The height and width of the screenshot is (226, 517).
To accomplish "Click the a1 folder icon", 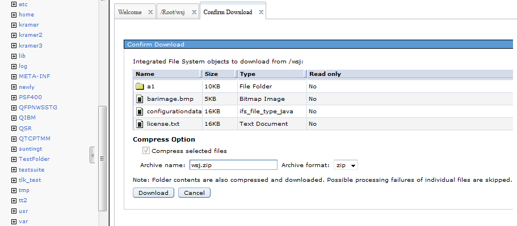I will click(140, 87).
